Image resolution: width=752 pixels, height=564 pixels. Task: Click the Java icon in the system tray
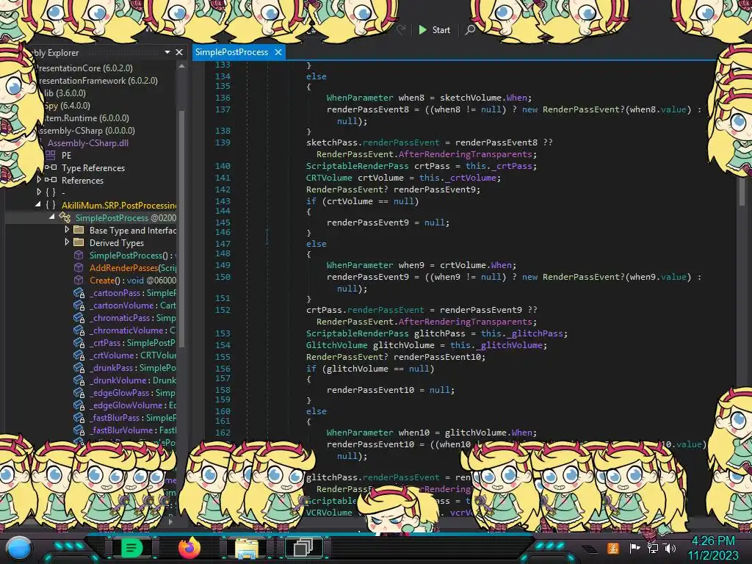pos(613,548)
